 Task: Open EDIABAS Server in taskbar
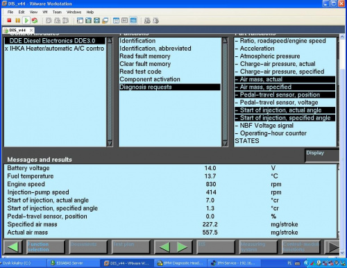pos(67,263)
